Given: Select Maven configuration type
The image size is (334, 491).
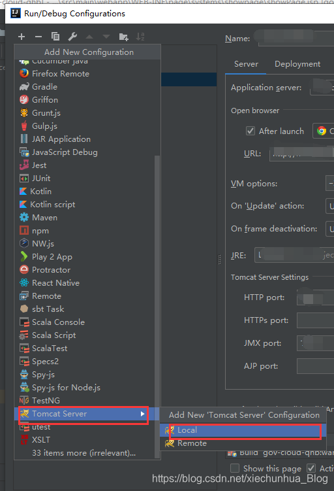Looking at the screenshot, I should point(85,218).
